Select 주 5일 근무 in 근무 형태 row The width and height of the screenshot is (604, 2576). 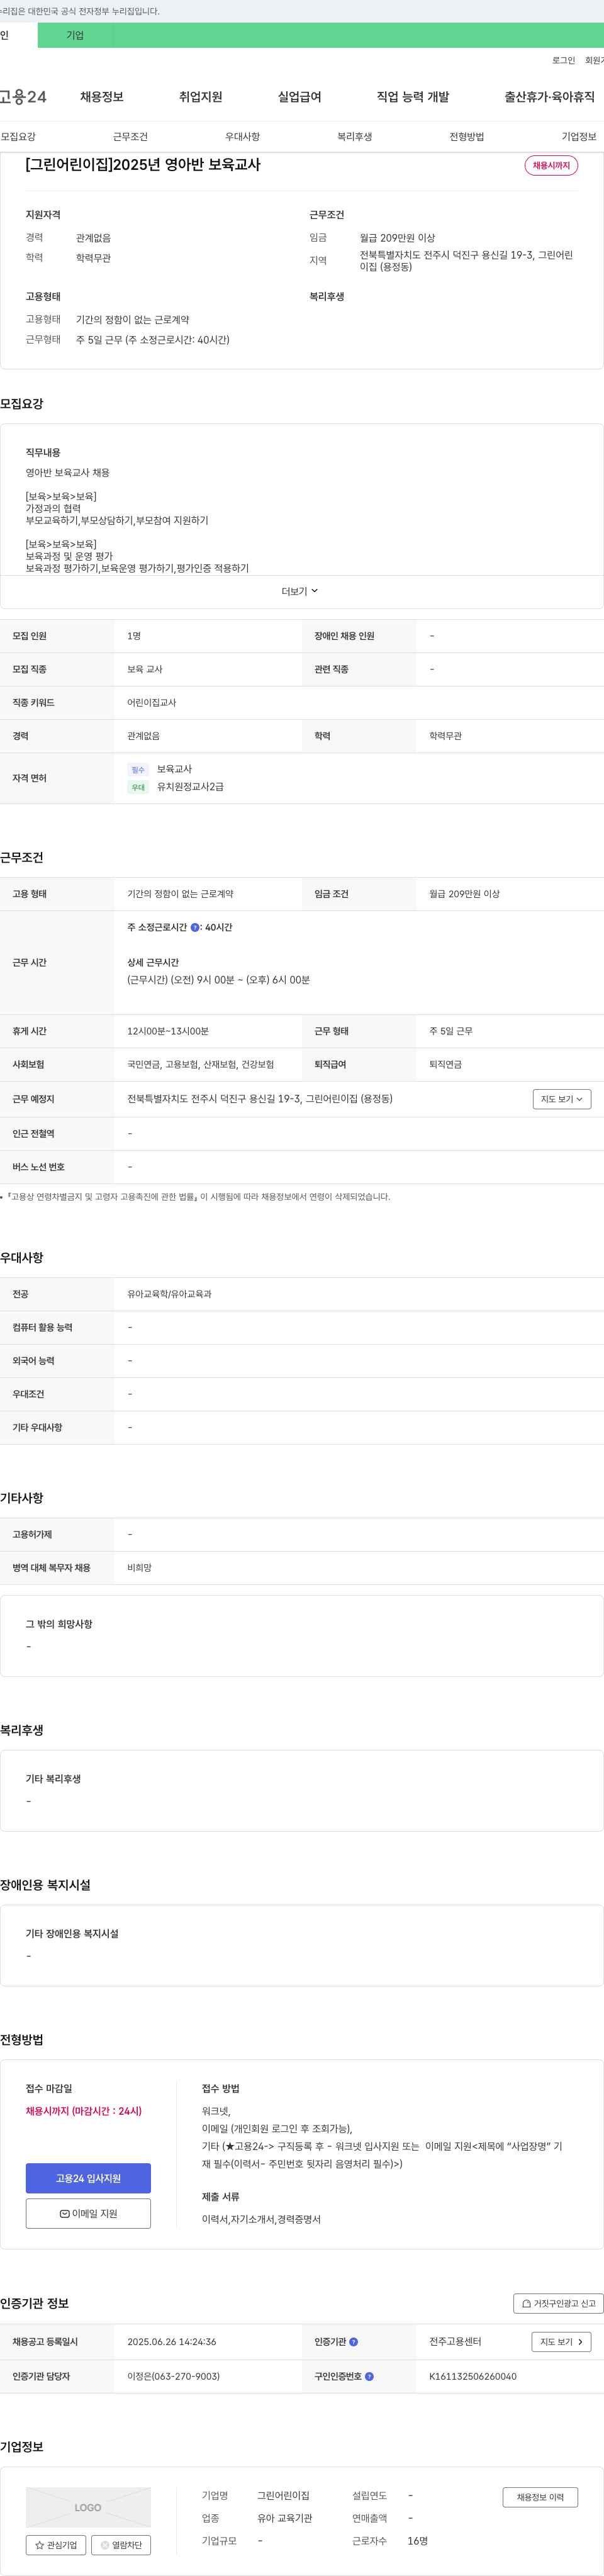coord(451,1031)
